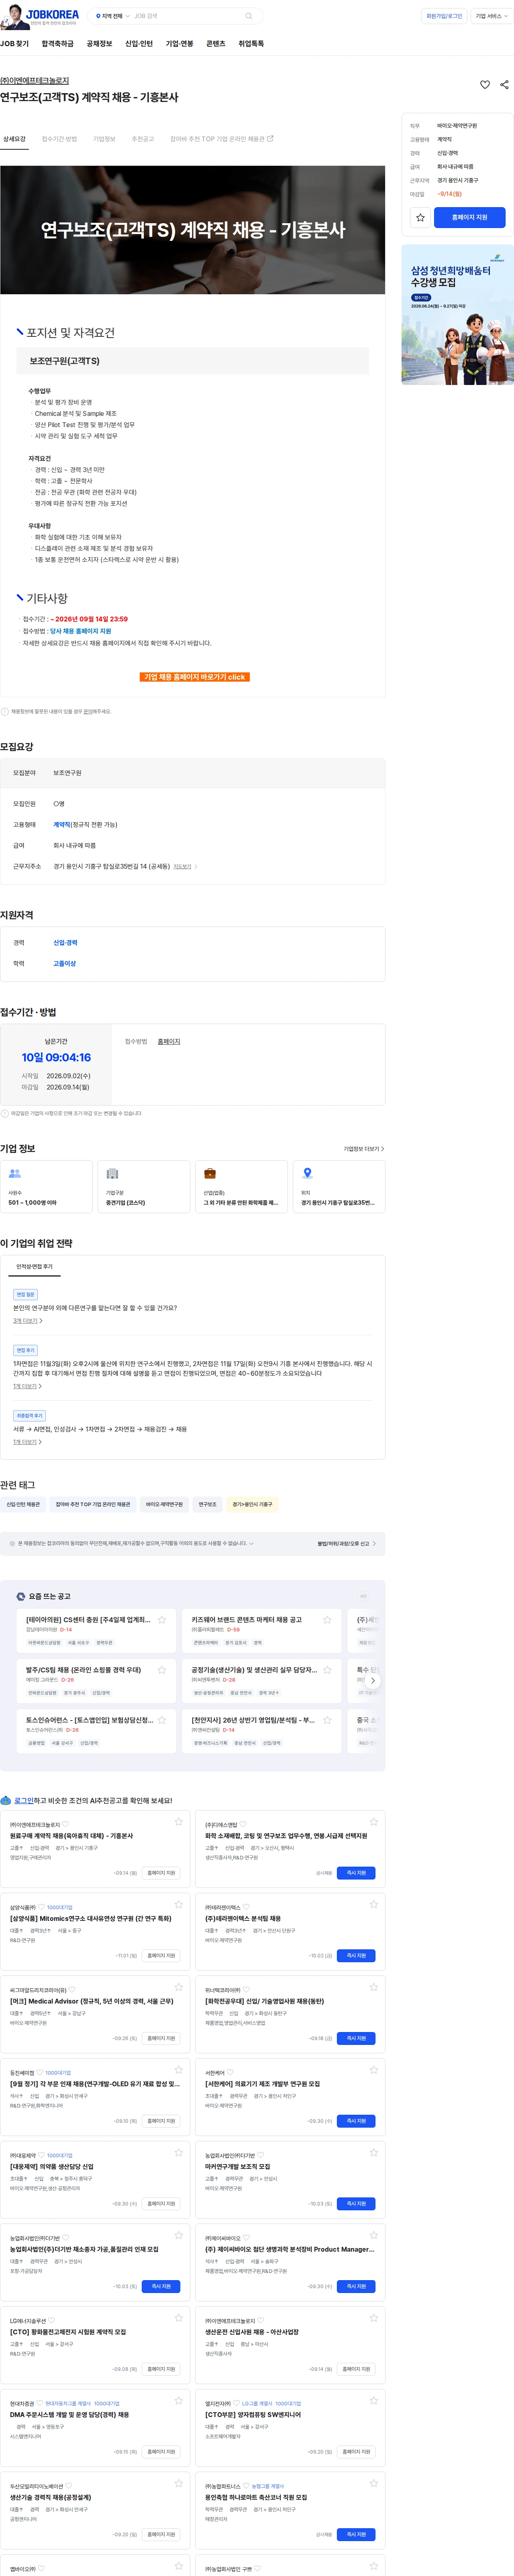Expand 면접 질문 3개 더보기
The height and width of the screenshot is (2576, 514).
[28, 1321]
